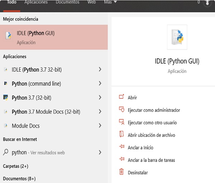Open the Más dropdown arrow
Viewport: 215px width, 183px height.
(115, 2)
